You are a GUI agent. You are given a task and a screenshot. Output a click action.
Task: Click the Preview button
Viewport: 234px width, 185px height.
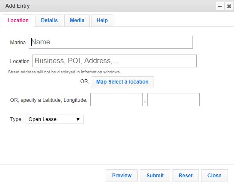pyautogui.click(x=121, y=176)
